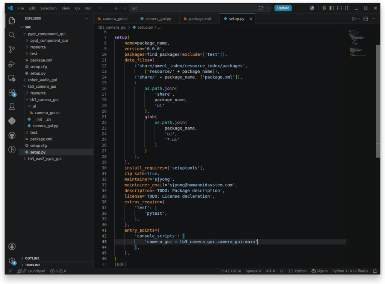Click the code minimap preview
Viewport: 385px width, 284px height.
(x=357, y=44)
